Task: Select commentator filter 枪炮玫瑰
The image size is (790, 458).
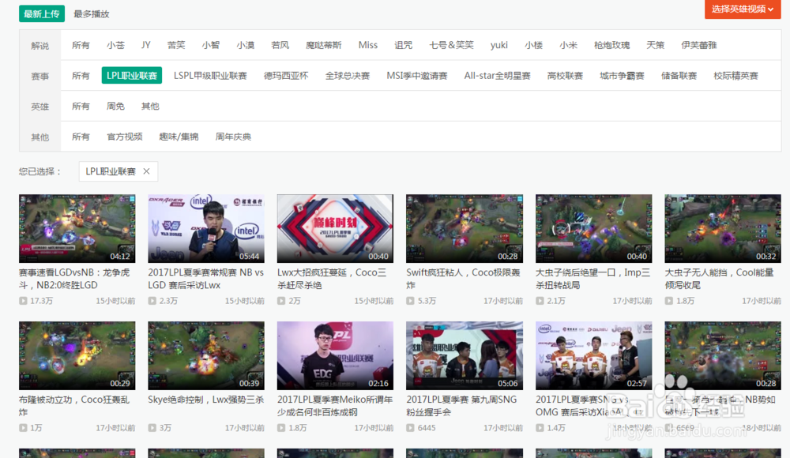Action: pos(611,45)
